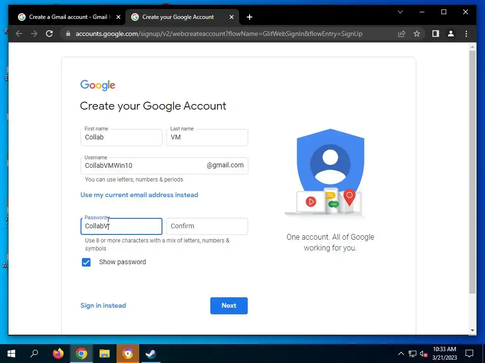Open Chrome's three-dot menu
The height and width of the screenshot is (363, 485).
(466, 34)
